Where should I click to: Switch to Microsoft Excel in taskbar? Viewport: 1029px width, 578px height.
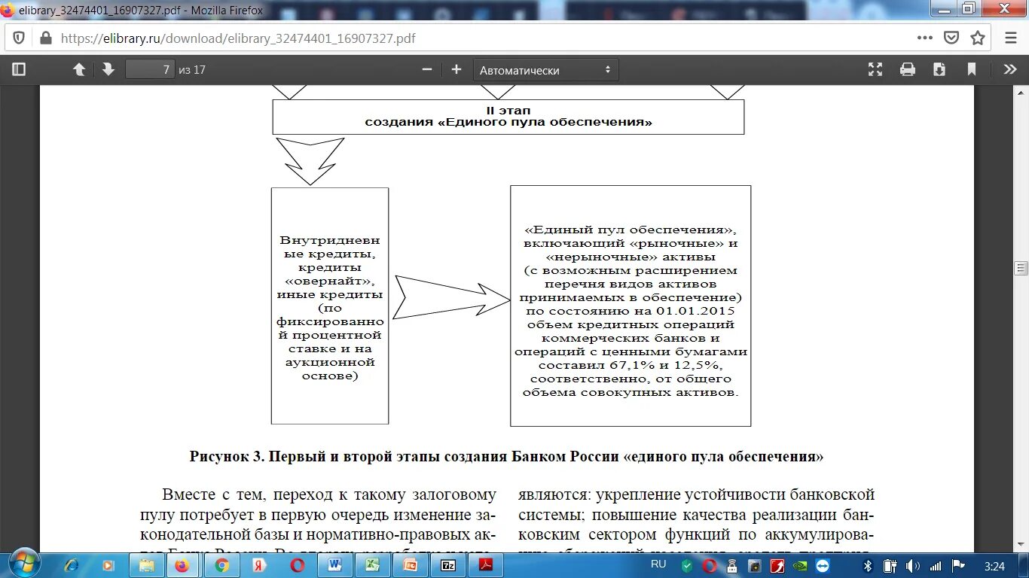pos(372,565)
